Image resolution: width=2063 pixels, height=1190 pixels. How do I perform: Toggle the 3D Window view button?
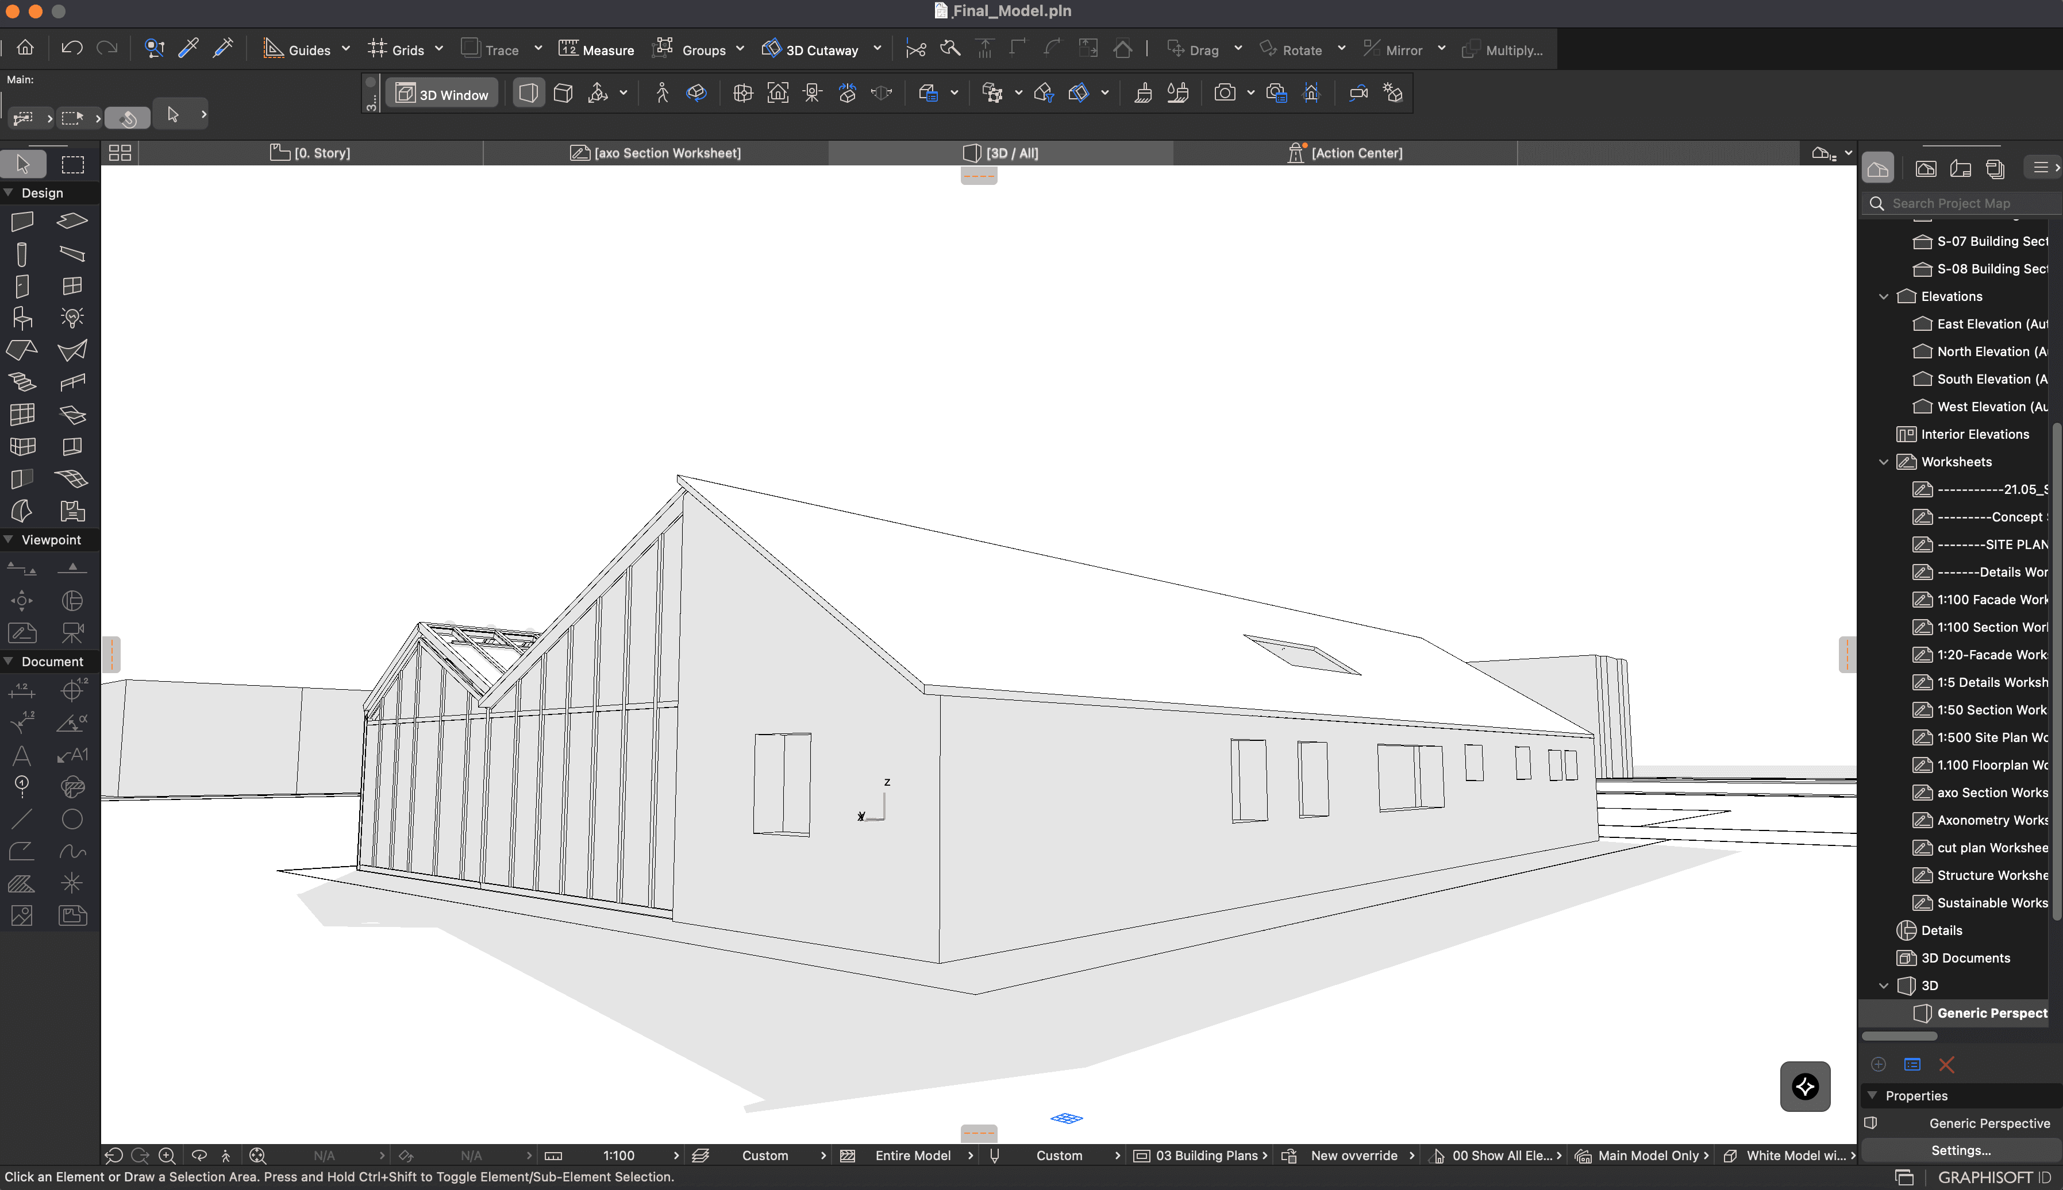442,94
